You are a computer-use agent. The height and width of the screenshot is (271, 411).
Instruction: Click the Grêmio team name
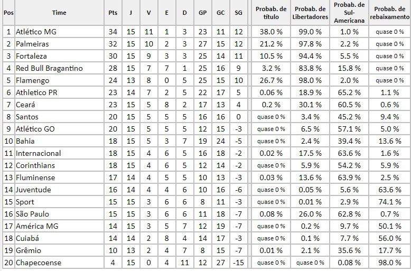28,250
